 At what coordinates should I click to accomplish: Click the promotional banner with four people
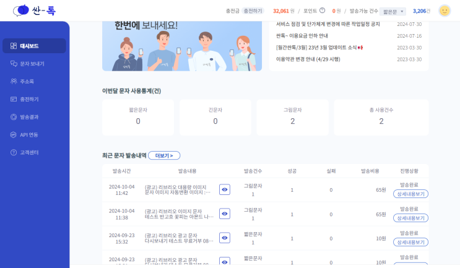[x=182, y=46]
